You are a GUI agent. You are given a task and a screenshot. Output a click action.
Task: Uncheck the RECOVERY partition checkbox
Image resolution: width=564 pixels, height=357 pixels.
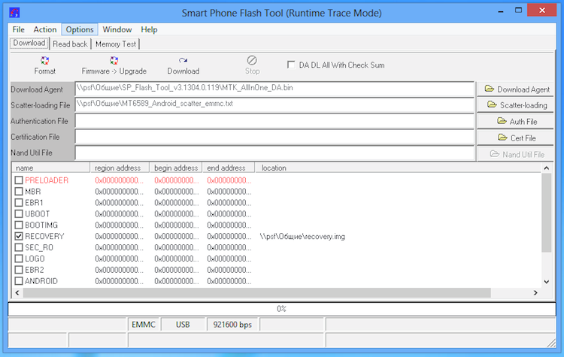(x=19, y=236)
